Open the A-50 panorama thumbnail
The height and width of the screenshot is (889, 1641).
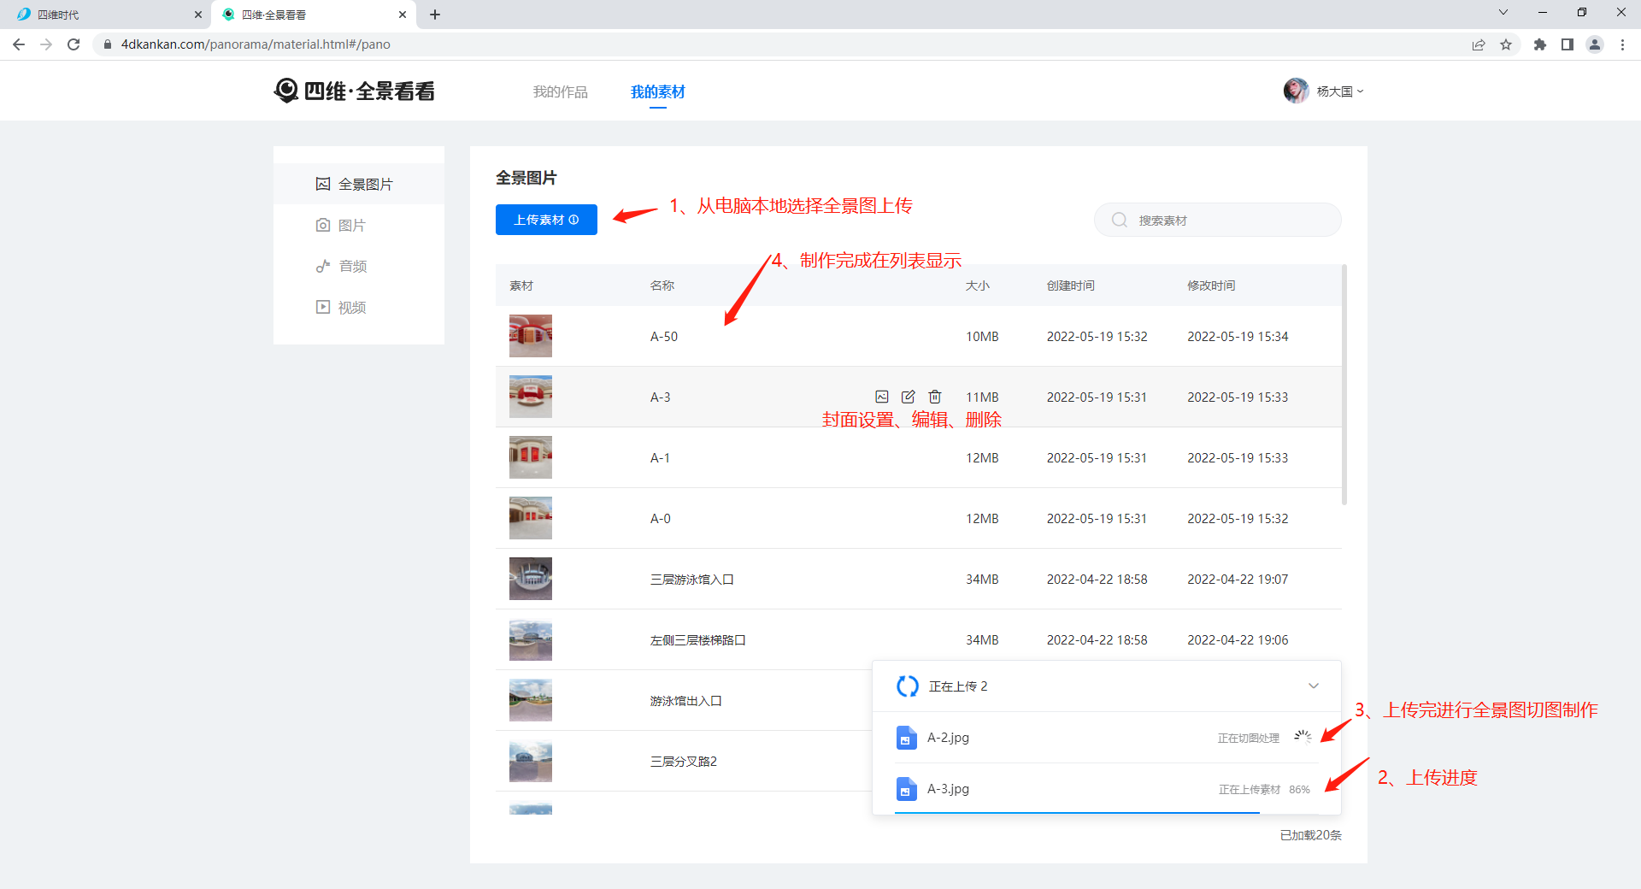(x=531, y=336)
